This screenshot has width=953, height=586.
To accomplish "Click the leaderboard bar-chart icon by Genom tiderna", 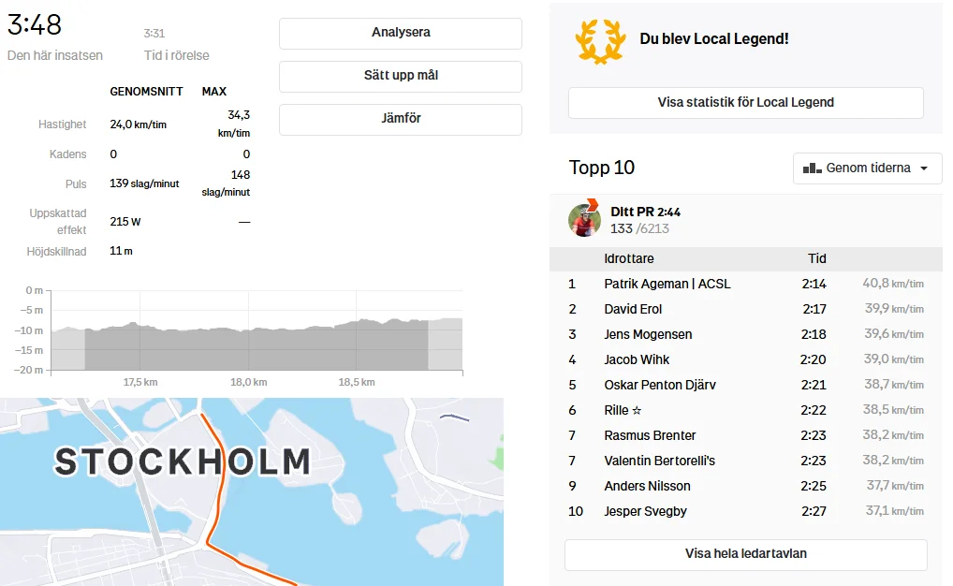I will [x=812, y=168].
